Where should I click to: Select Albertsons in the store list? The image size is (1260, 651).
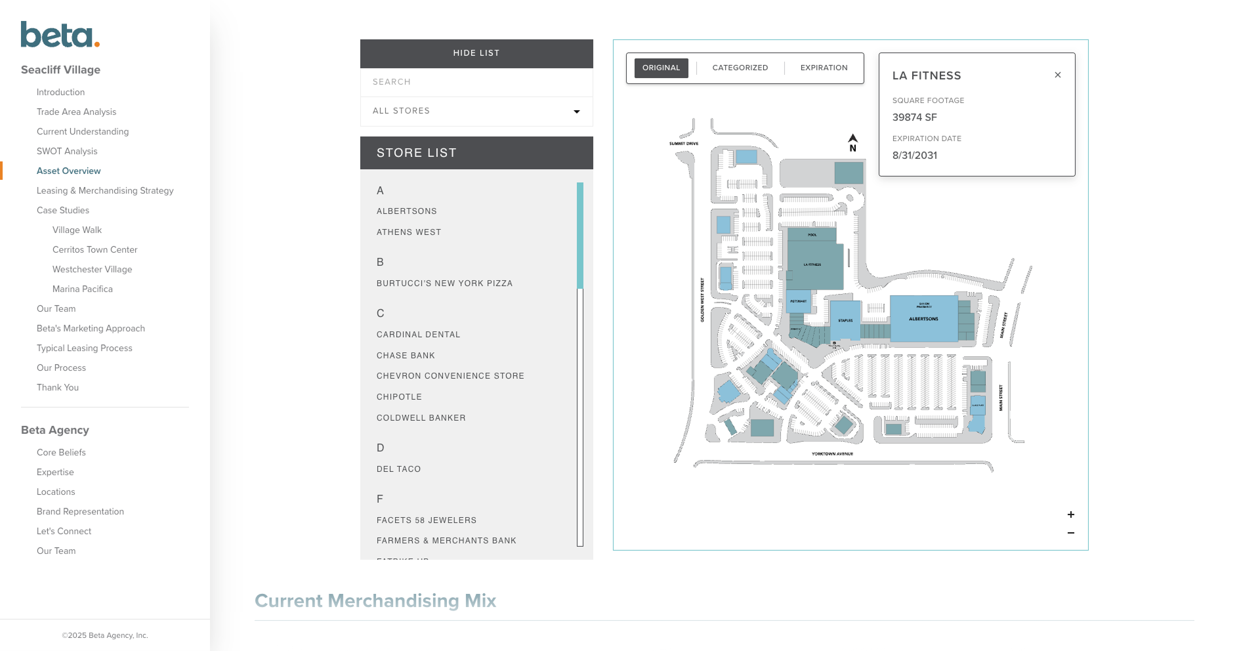tap(407, 211)
